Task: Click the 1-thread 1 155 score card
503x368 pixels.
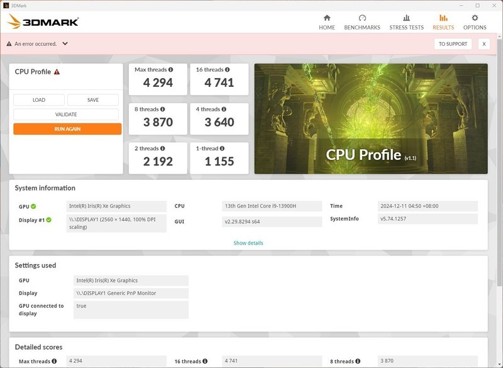Action: (219, 158)
